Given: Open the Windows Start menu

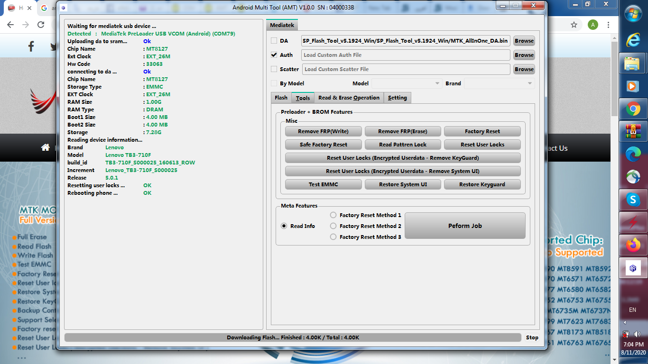Looking at the screenshot, I should pos(633,15).
